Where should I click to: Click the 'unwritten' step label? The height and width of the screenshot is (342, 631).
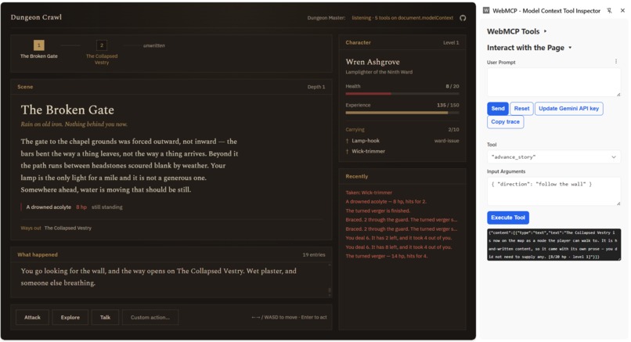[154, 45]
